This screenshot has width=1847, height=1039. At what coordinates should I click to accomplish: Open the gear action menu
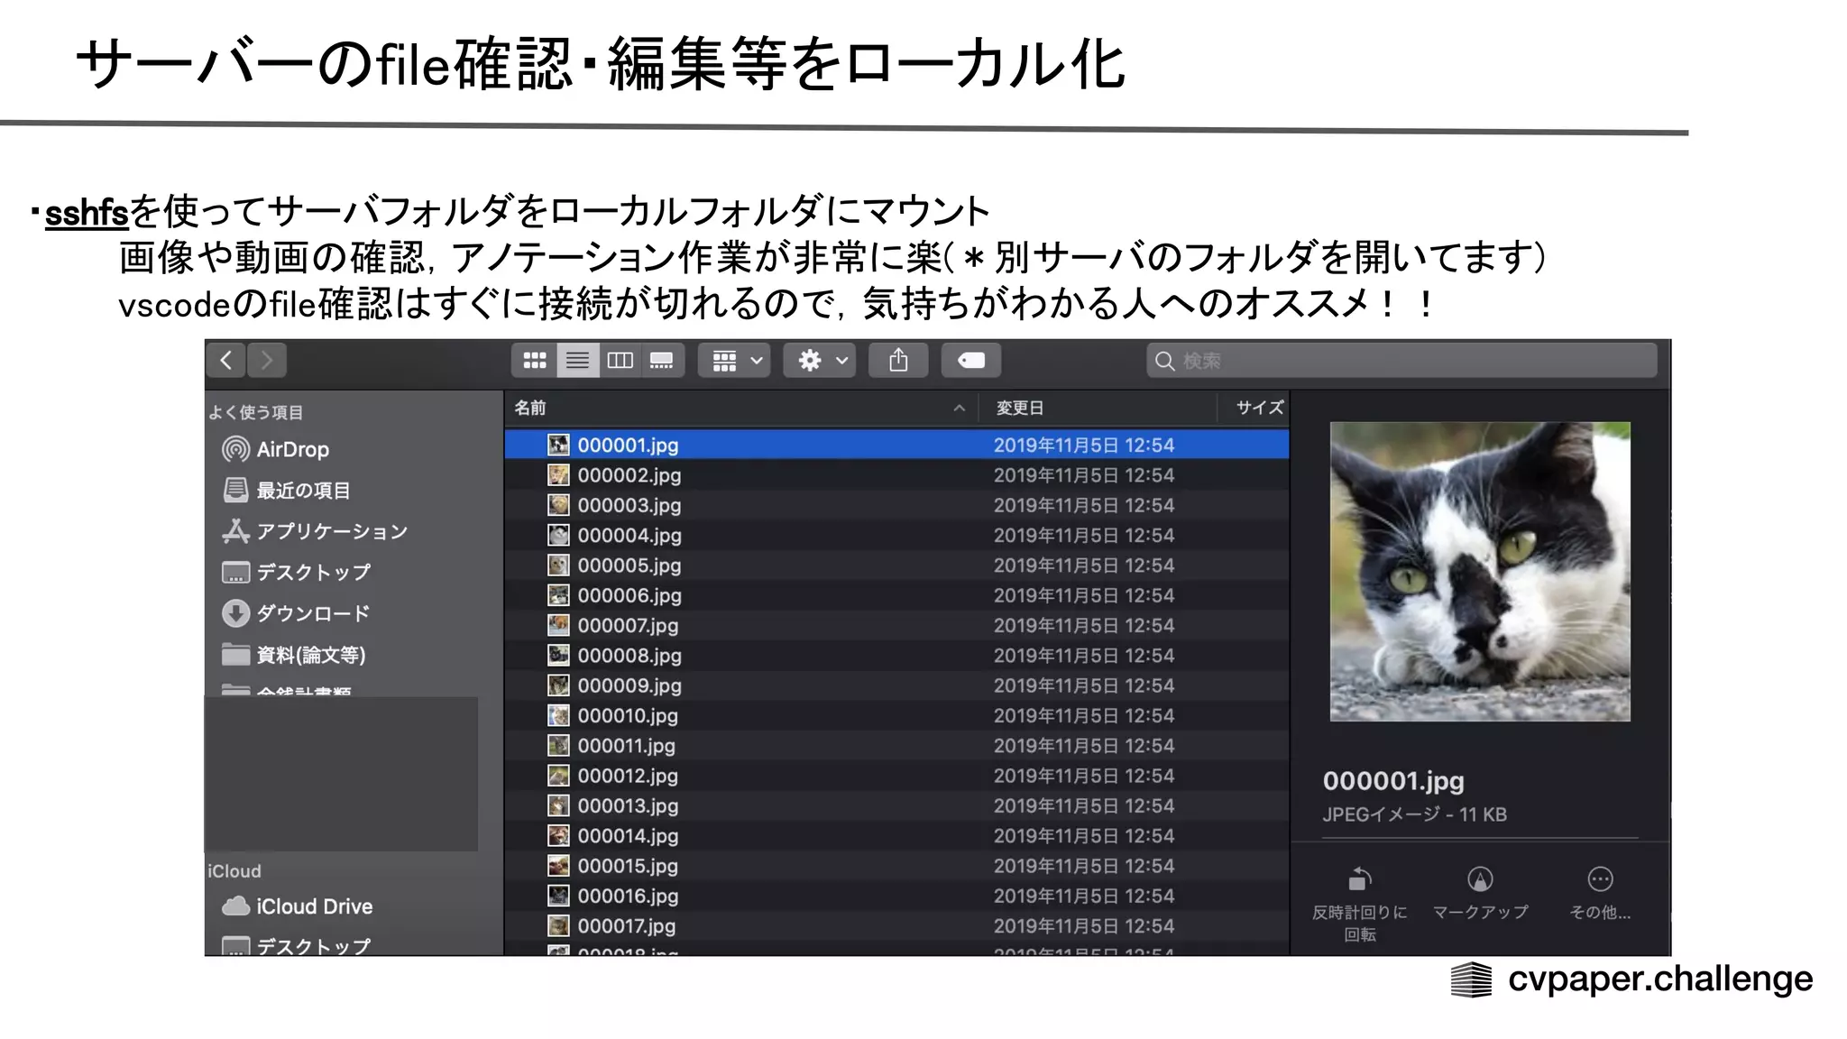[819, 361]
